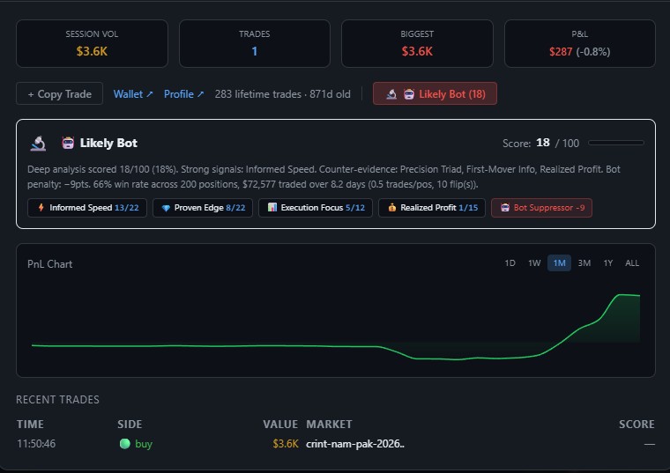Click the Deep analysis description text
The height and width of the screenshot is (473, 670).
[x=324, y=177]
